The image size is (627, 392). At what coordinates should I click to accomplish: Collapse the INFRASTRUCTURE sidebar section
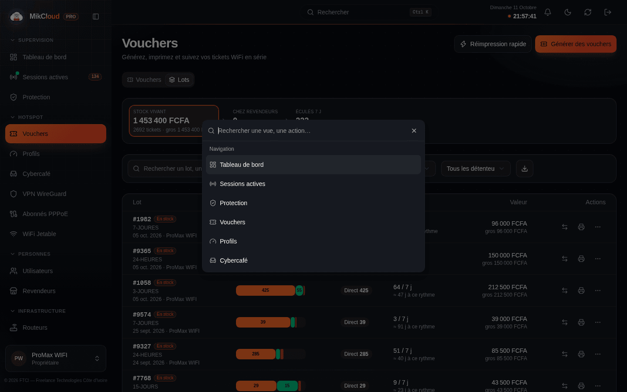[x=38, y=311]
